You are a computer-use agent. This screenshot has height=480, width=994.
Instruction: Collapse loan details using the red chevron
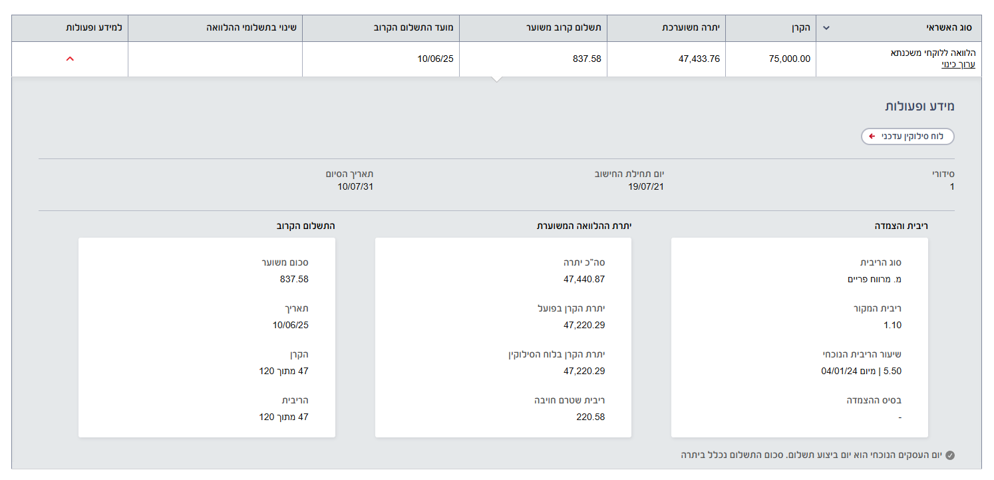pyautogui.click(x=70, y=59)
